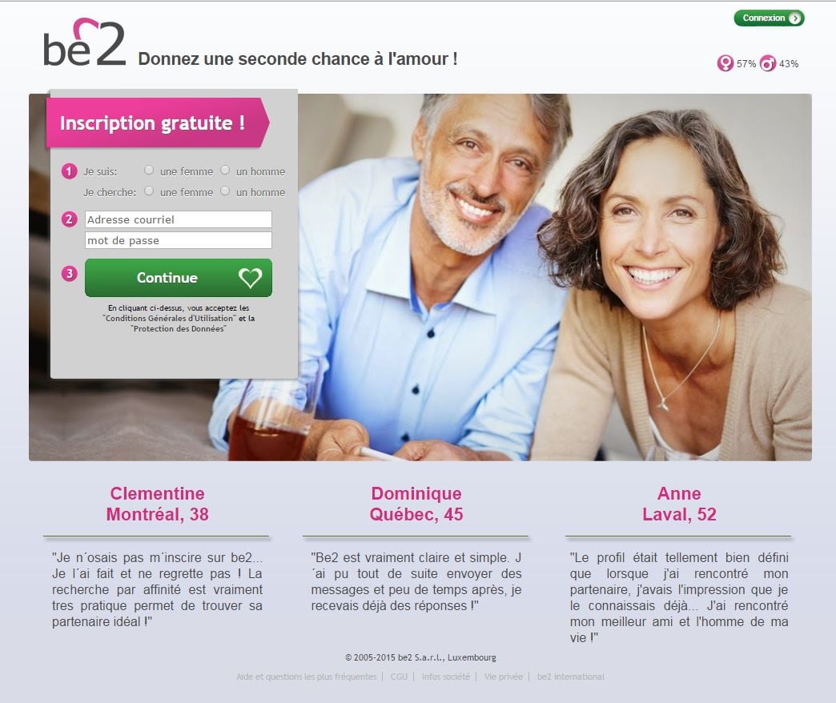Select 'une femme' for Je suis
836x703 pixels.
pyautogui.click(x=149, y=170)
